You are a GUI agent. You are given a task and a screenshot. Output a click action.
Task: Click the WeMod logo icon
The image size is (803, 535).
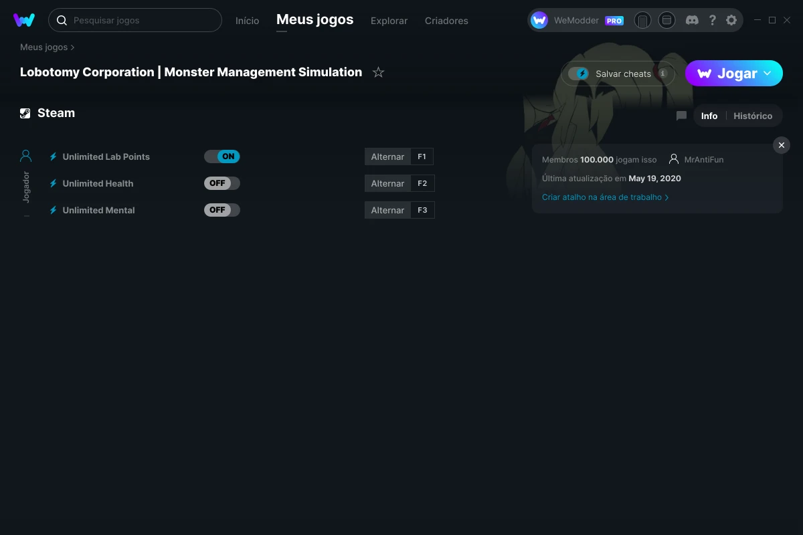(x=24, y=20)
